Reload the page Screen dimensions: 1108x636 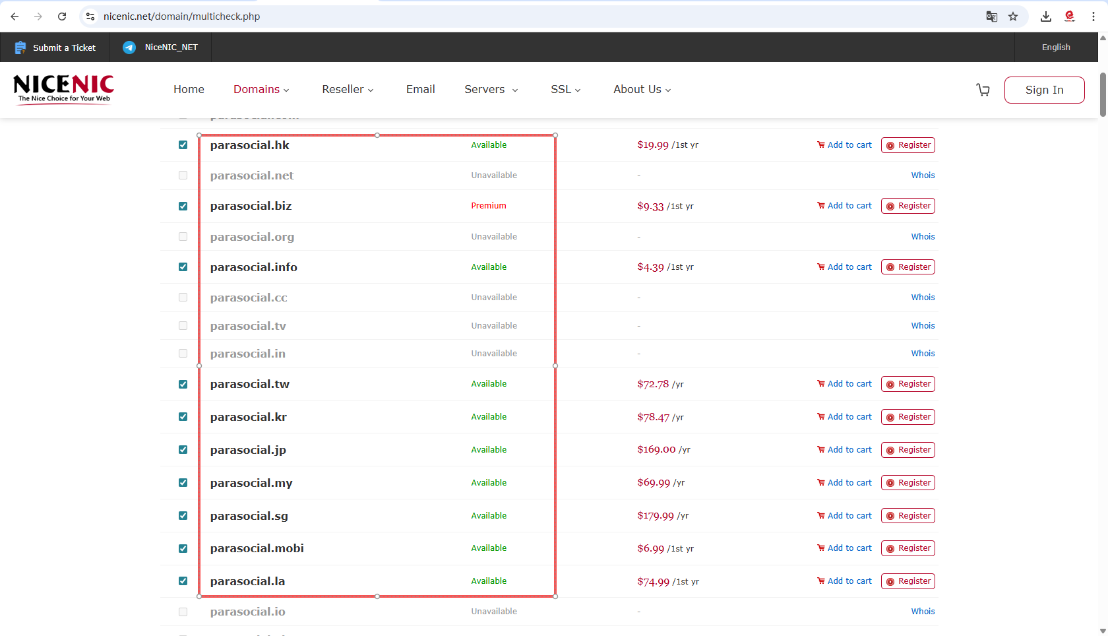tap(62, 16)
